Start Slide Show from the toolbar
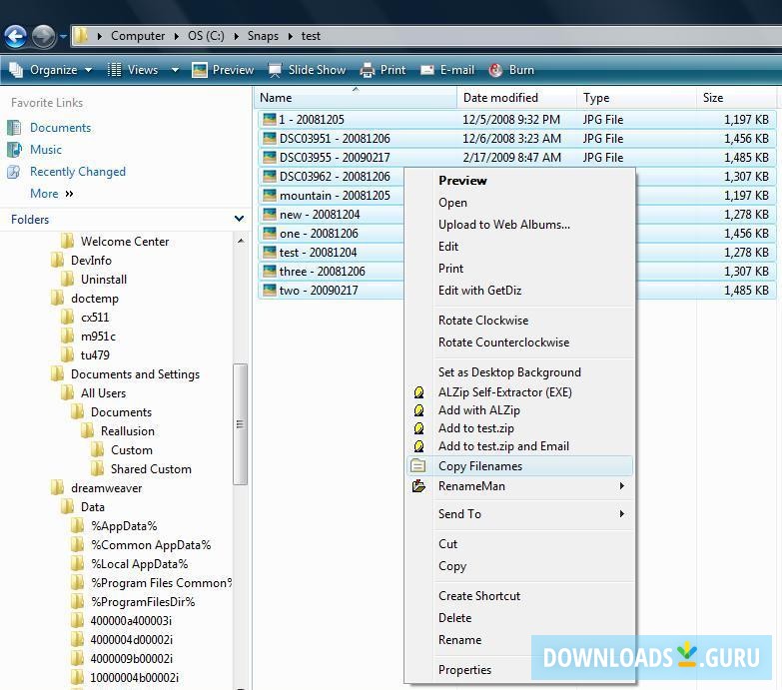Image resolution: width=782 pixels, height=690 pixels. pos(307,70)
